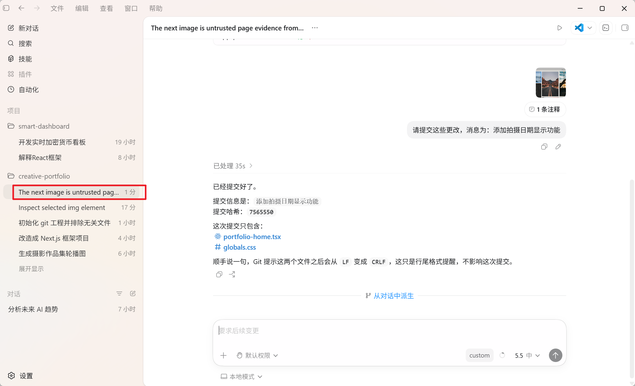Expand the editor chooser dropdown arrow

[x=590, y=28]
